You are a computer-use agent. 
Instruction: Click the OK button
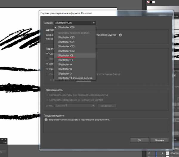(139, 140)
